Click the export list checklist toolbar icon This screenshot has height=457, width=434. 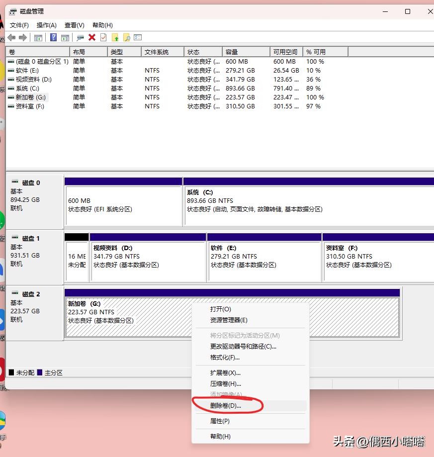coord(137,37)
